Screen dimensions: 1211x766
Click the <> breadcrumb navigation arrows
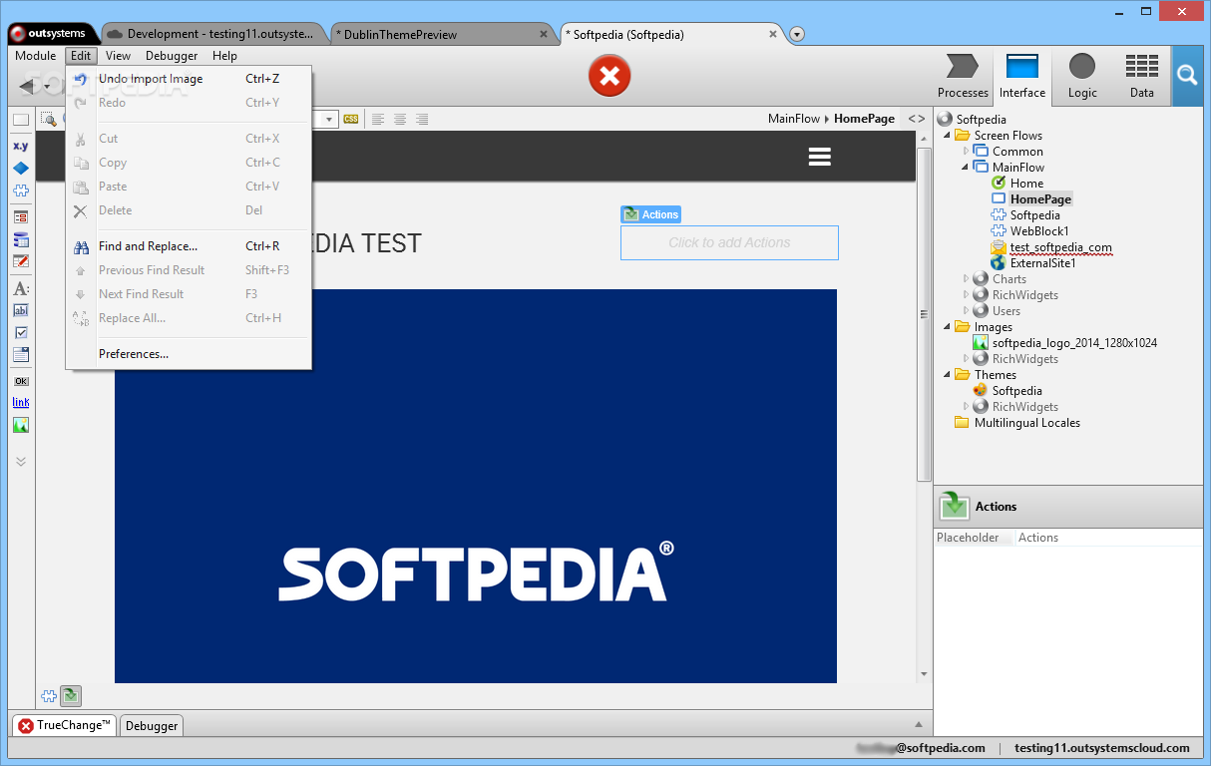(x=916, y=119)
